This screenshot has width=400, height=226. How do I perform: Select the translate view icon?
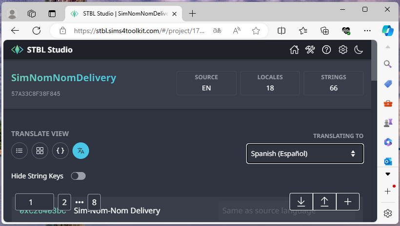81,151
